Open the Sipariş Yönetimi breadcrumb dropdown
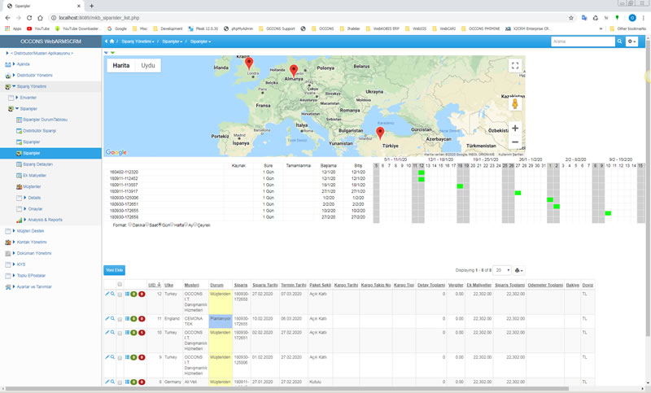This screenshot has height=393, width=651. click(138, 41)
